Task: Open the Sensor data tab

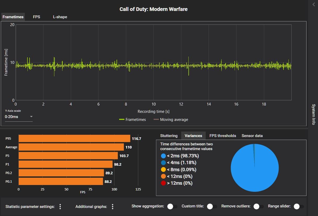Action: coord(252,136)
